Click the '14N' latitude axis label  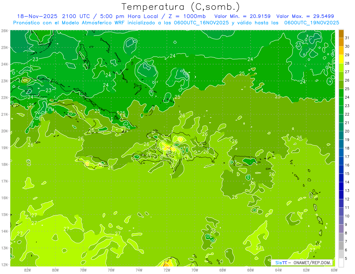pyautogui.click(x=4, y=231)
